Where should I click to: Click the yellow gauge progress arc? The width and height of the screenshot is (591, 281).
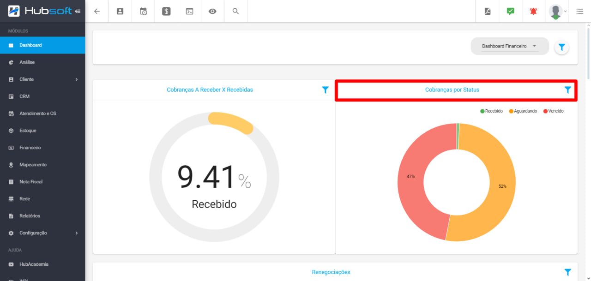[231, 122]
